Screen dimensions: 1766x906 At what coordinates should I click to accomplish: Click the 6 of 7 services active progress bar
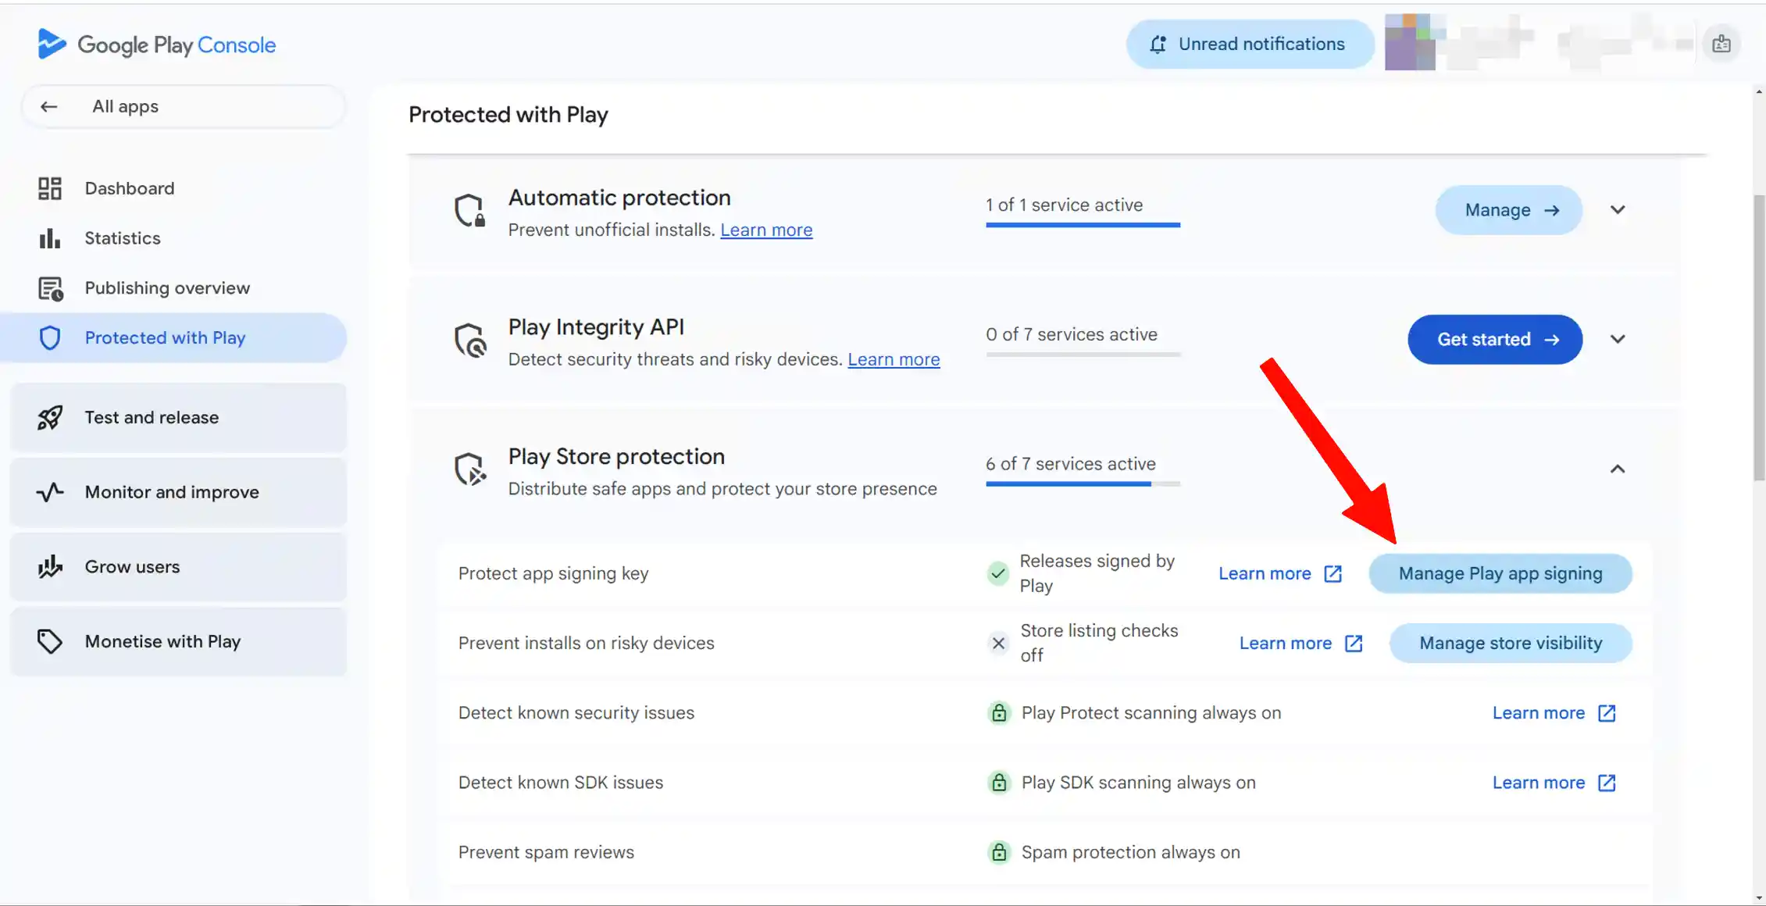1083,484
